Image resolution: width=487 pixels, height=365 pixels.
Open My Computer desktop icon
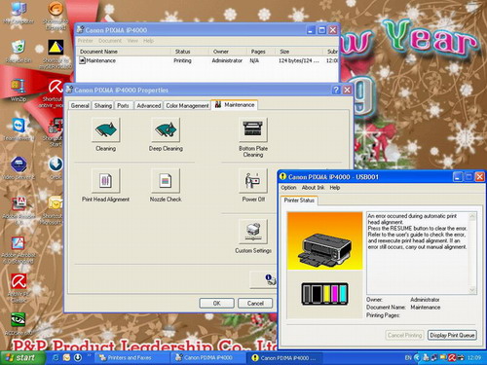(19, 13)
